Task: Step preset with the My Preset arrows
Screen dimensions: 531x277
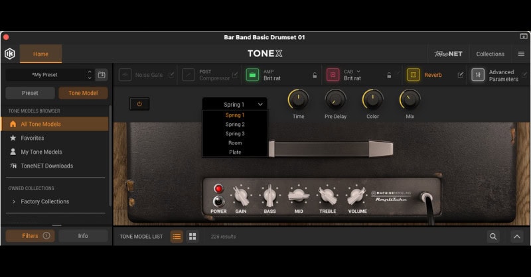Action: point(90,75)
